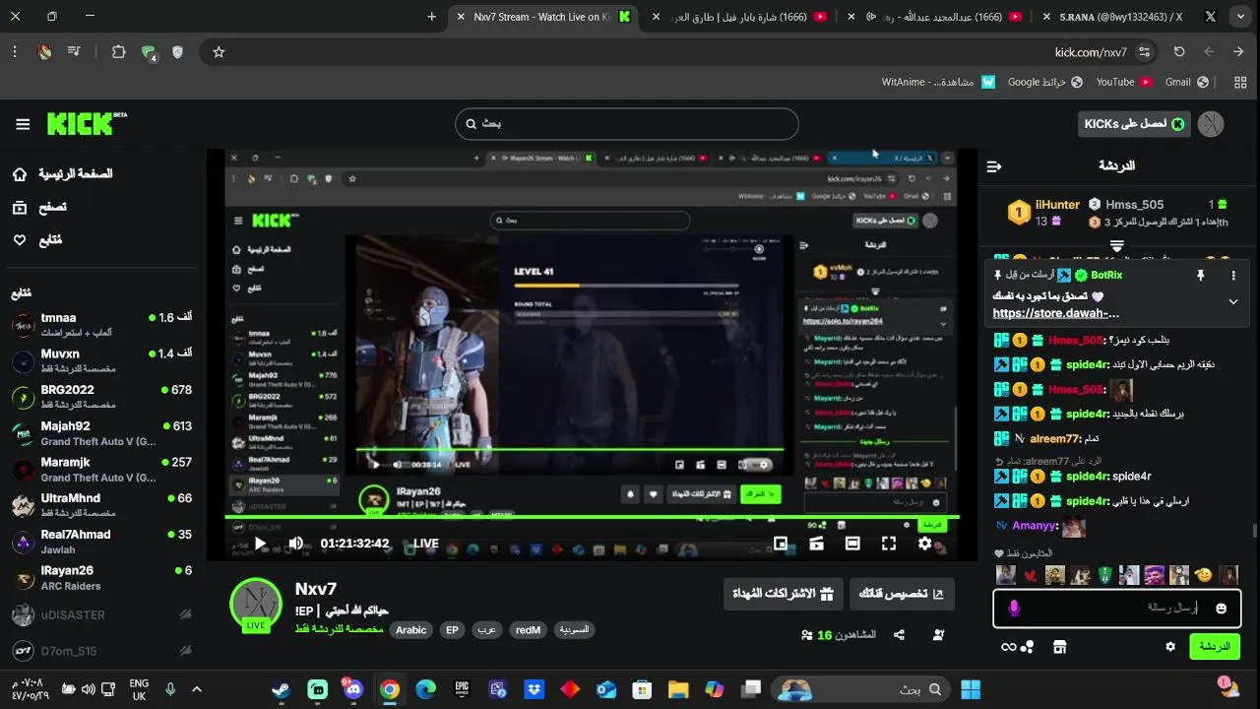
Task: Collapse the chat panel with arrow icon
Action: click(x=994, y=166)
